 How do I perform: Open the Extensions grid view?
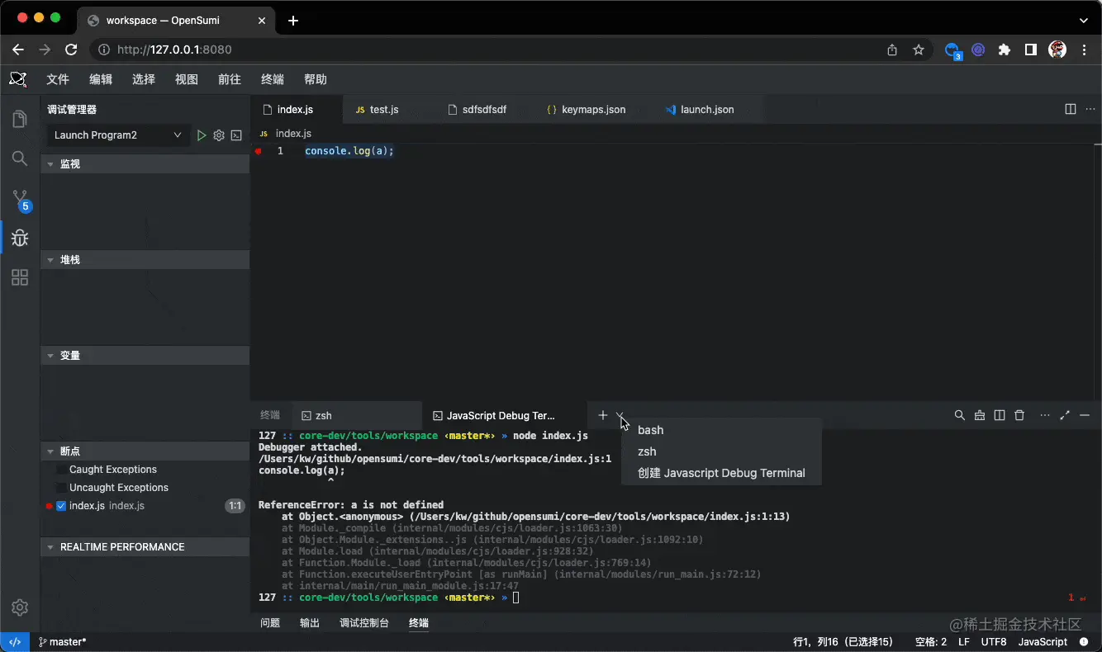coord(20,278)
